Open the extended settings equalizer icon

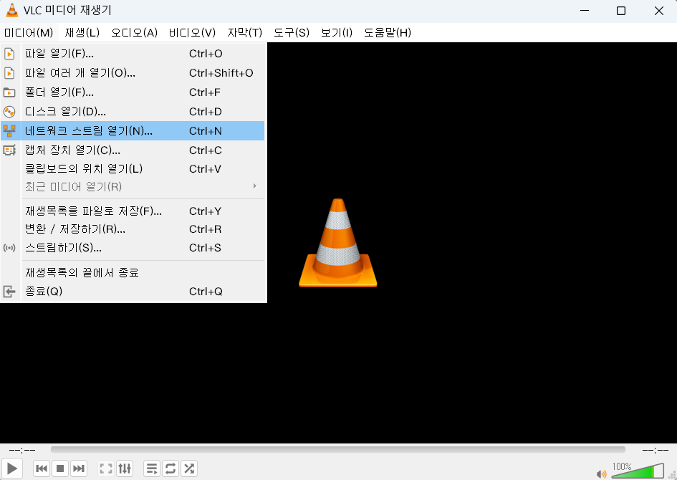[x=125, y=469]
